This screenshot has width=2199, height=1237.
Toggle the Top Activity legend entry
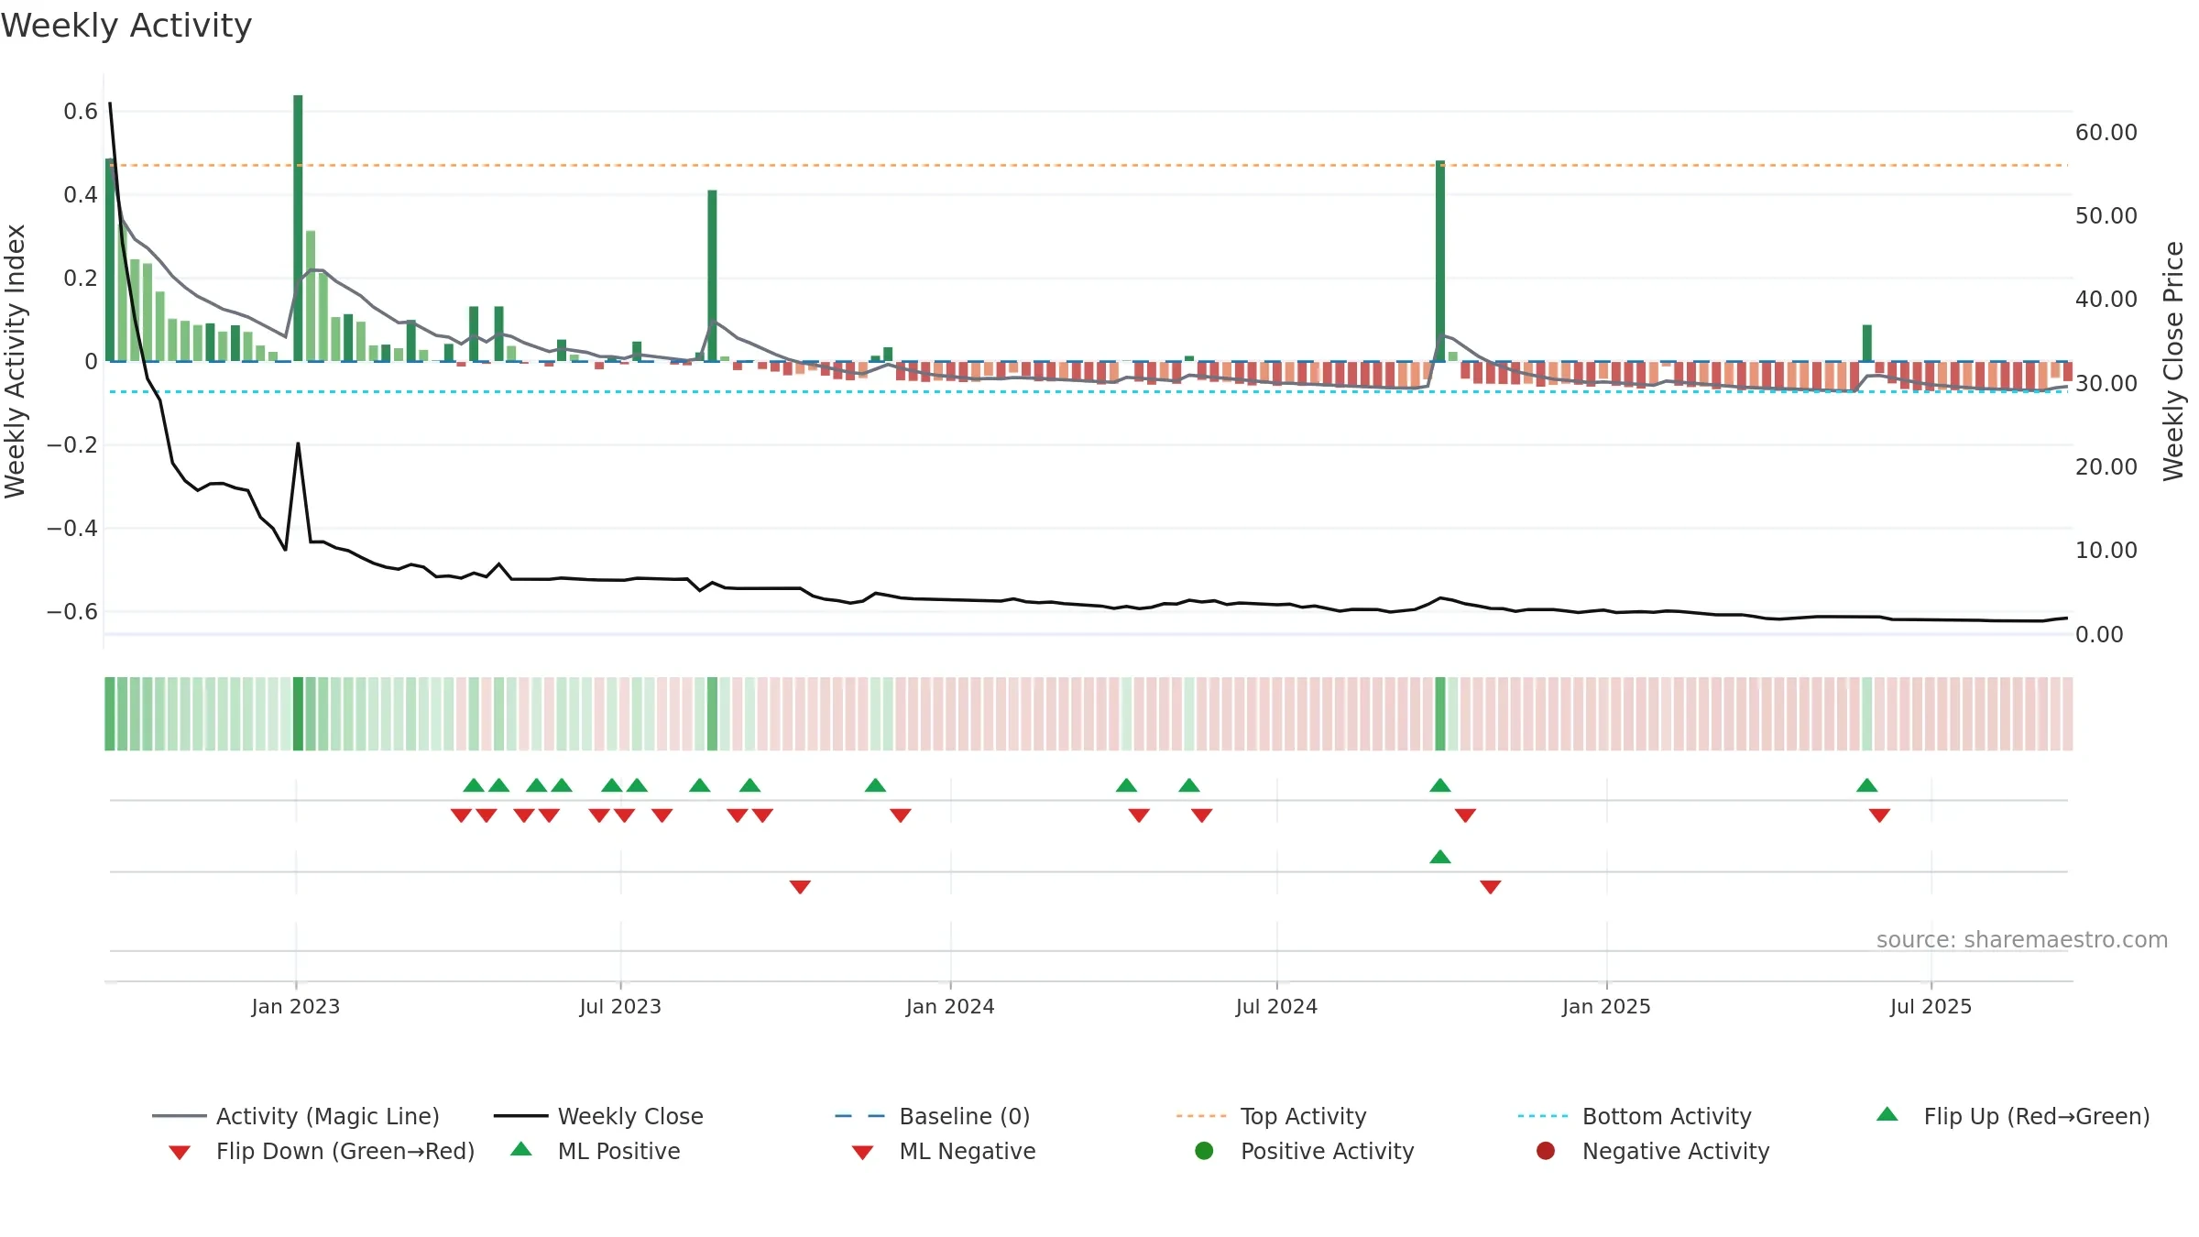[x=1272, y=1116]
